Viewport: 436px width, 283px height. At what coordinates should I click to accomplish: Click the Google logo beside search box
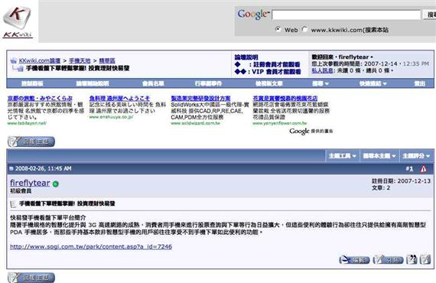coord(253,14)
